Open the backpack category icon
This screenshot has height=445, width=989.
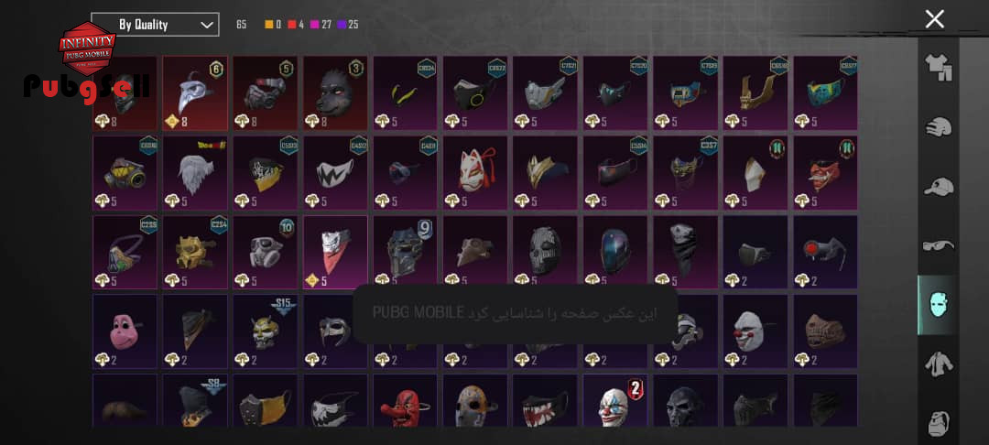click(x=938, y=423)
